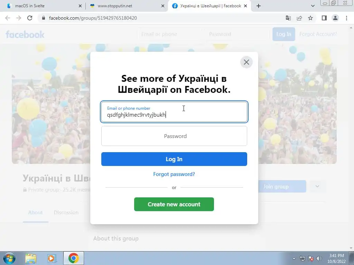Viewport: 354px width, 265px height.
Task: Click the network tray icon
Action: coord(302,259)
